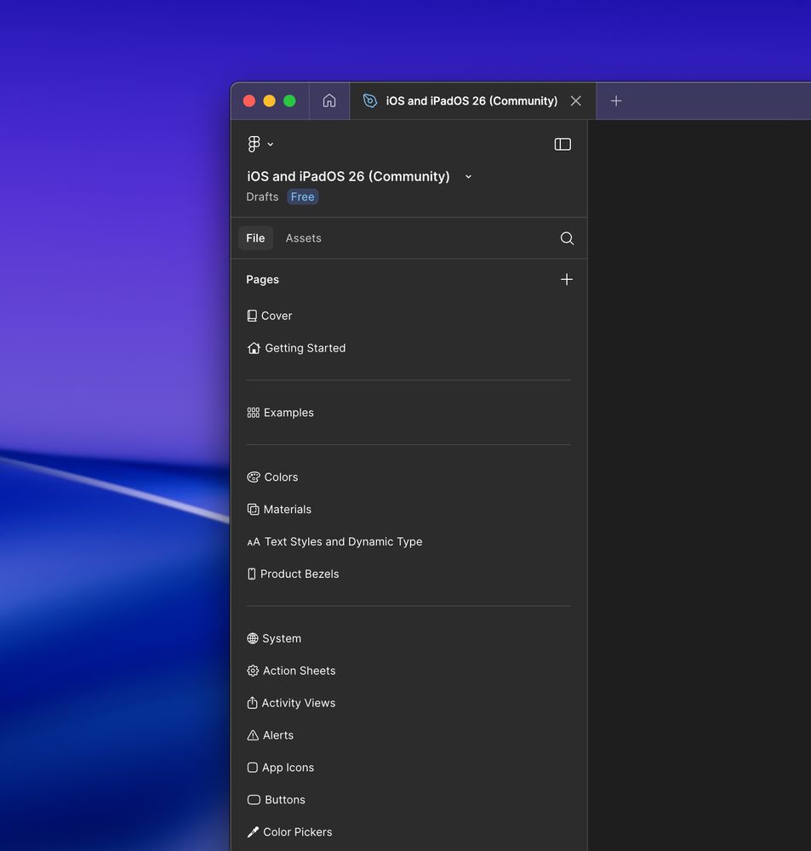The height and width of the screenshot is (851, 811).
Task: Add a new page with the plus button
Action: click(567, 279)
